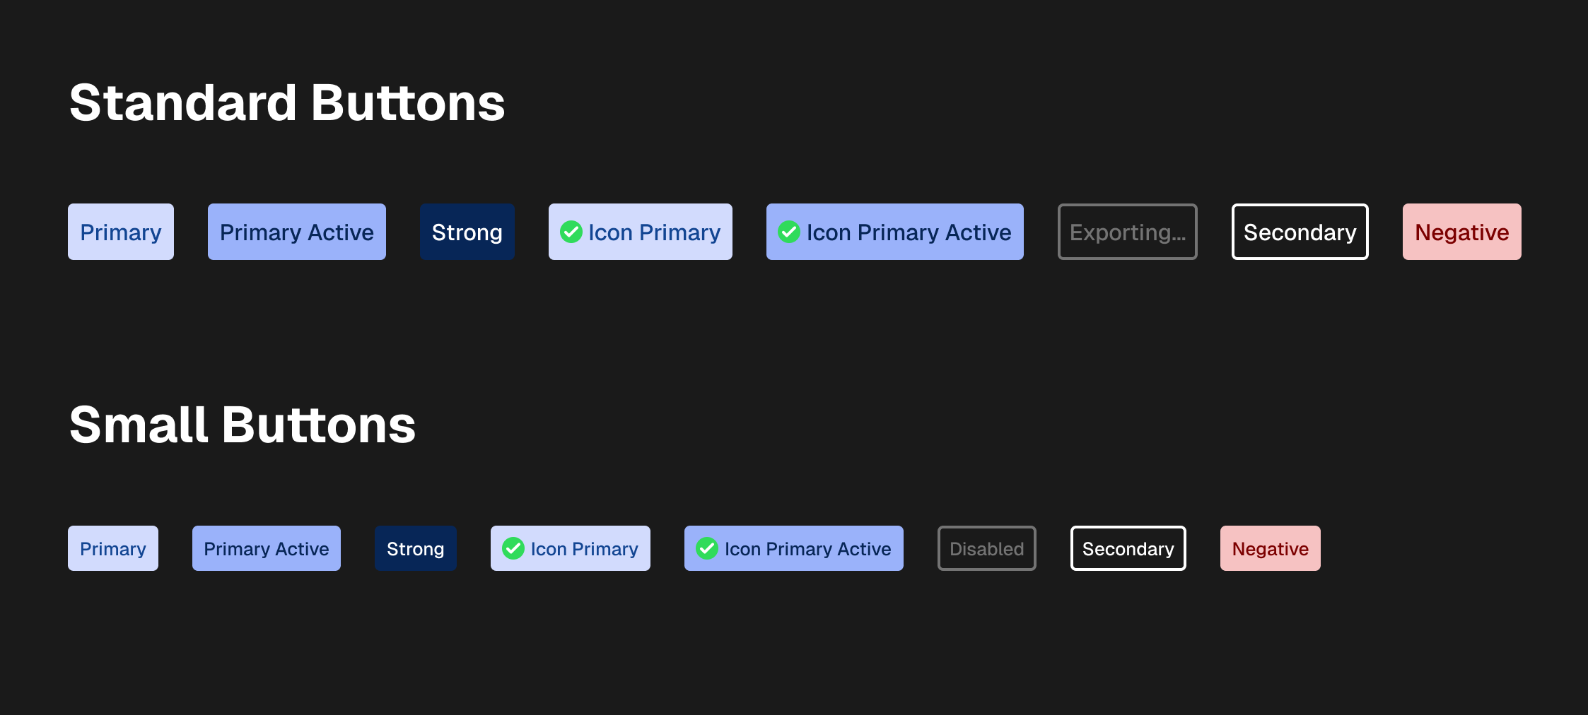Viewport: 1588px width, 715px height.
Task: Click the Small Buttons heading
Action: [x=243, y=425]
